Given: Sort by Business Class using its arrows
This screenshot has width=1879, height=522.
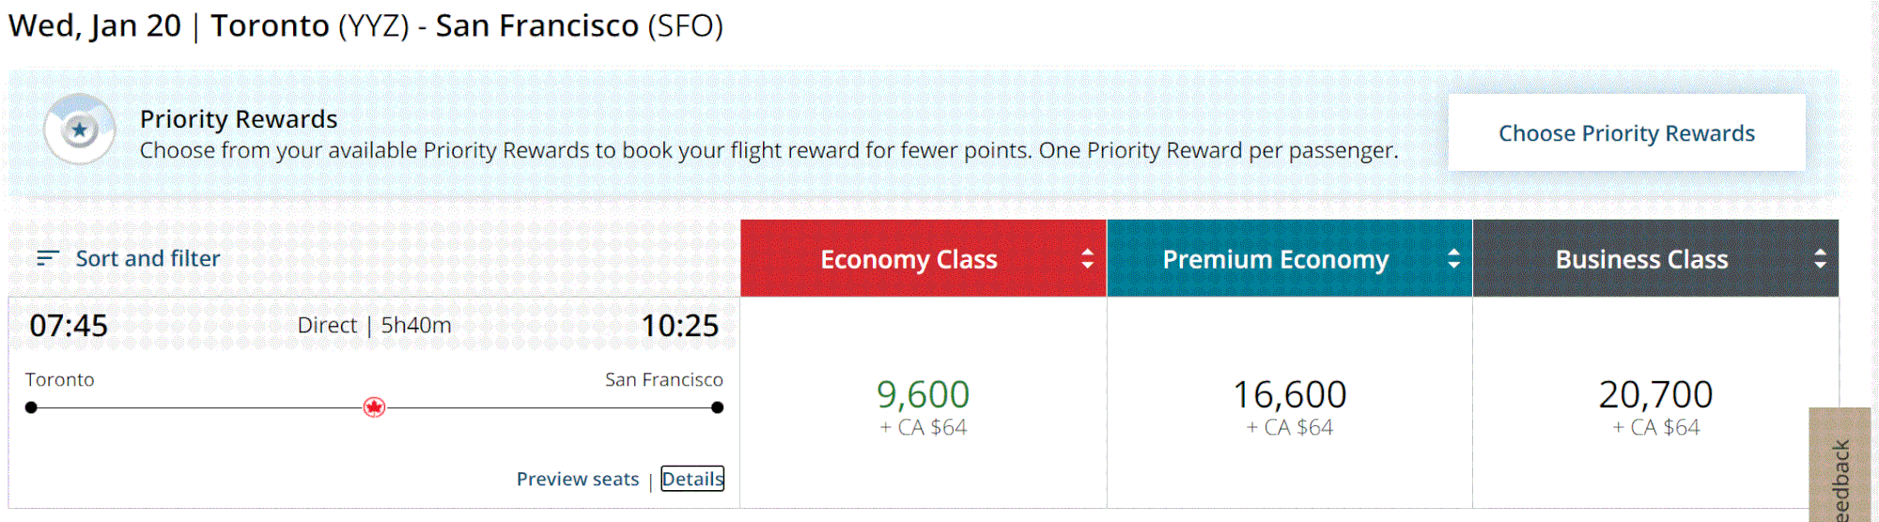Looking at the screenshot, I should (1820, 259).
